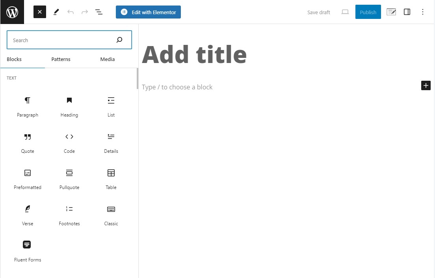Screen dimensions: 435x278
Task: Open the editor notes icon next to Publish
Action: click(x=391, y=12)
